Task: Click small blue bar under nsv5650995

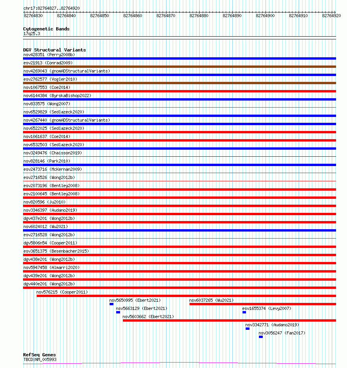Action: point(112,304)
